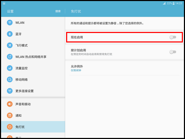The image size is (185, 139).
Task: Tap the 搜索 button in header
Action: point(58,11)
